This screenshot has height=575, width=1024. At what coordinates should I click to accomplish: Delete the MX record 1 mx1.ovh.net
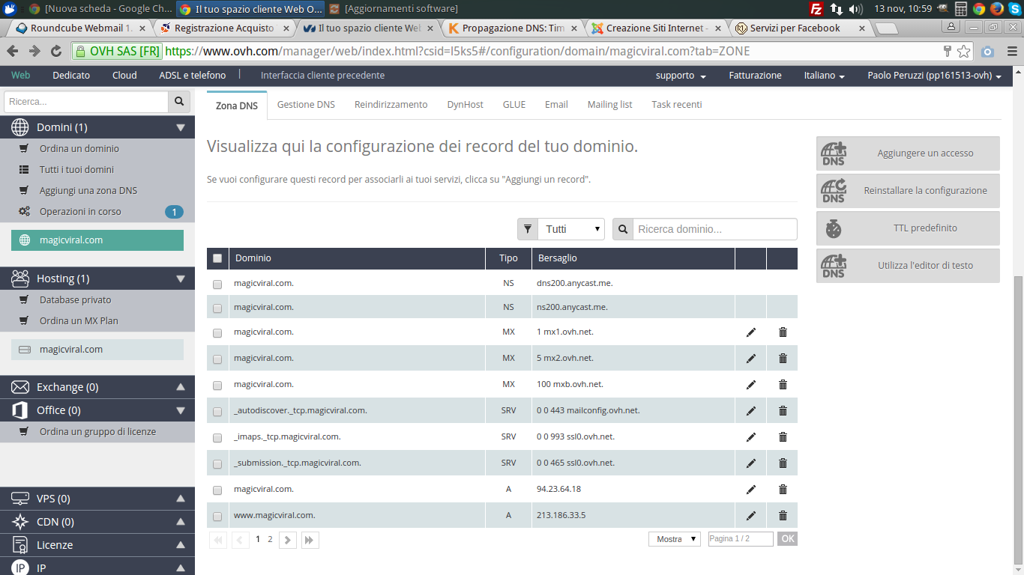[x=783, y=332]
